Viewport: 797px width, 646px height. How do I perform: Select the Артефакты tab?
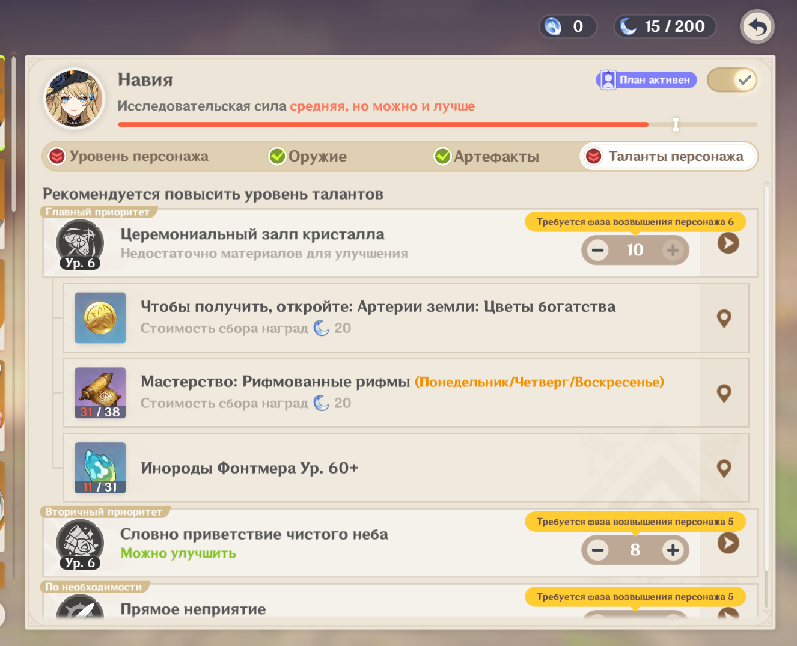pyautogui.click(x=486, y=156)
